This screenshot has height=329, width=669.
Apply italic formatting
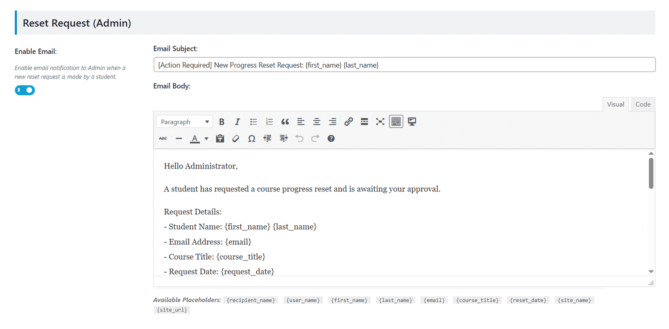click(x=237, y=122)
